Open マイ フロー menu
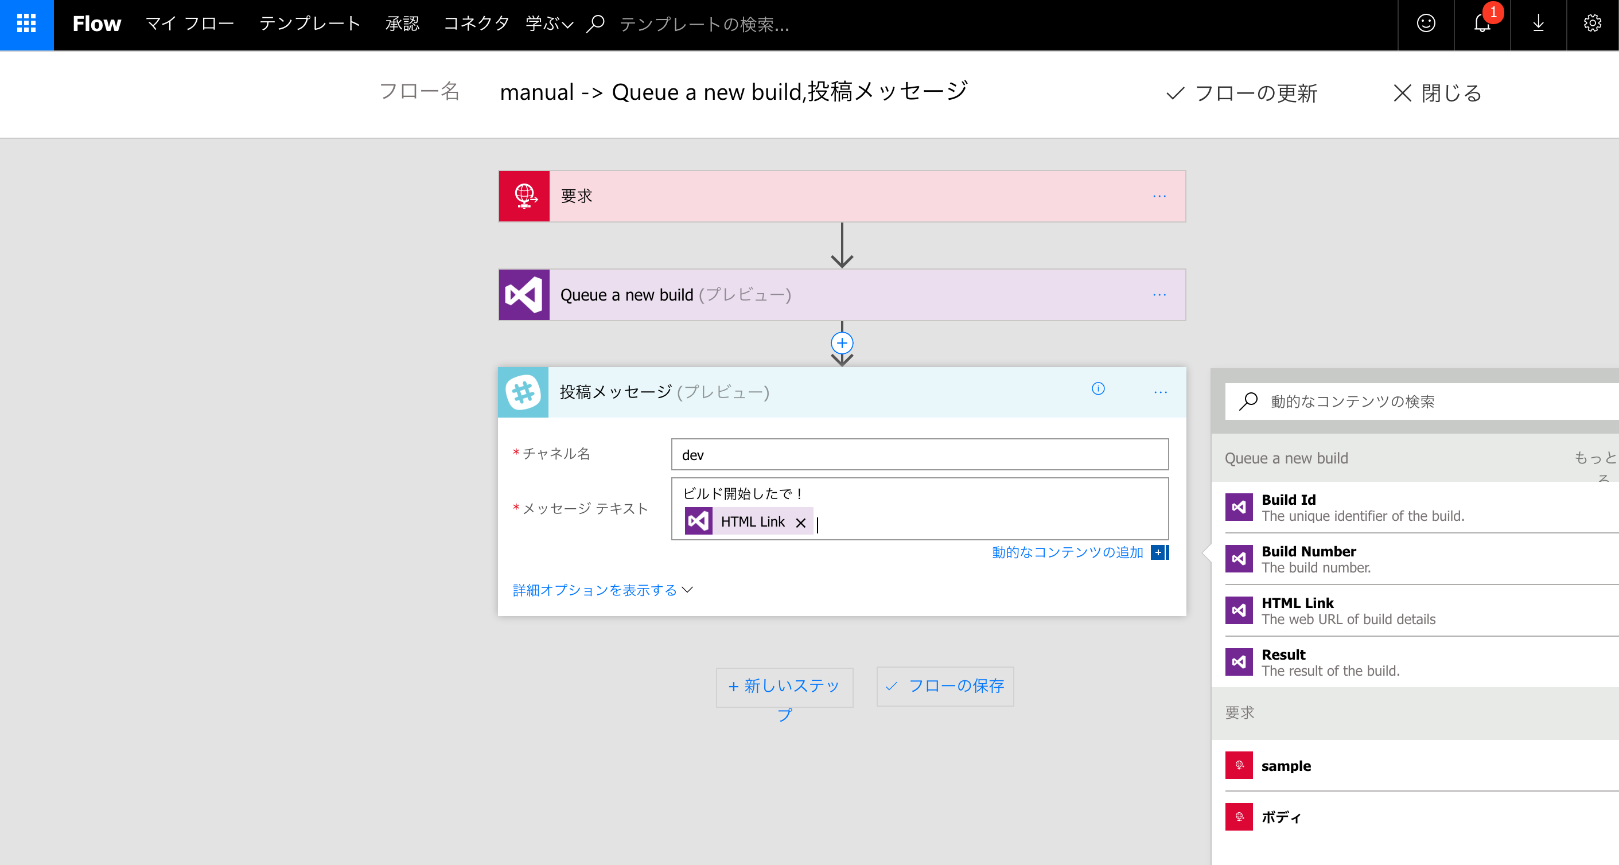The image size is (1619, 865). [190, 24]
